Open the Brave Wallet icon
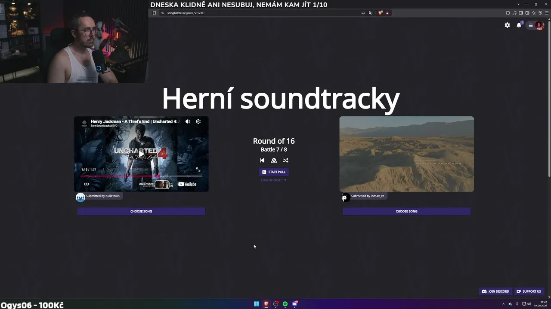This screenshot has height=309, width=551. (527, 13)
